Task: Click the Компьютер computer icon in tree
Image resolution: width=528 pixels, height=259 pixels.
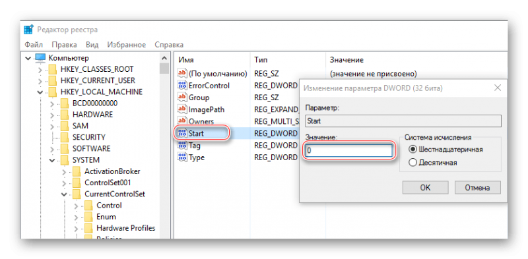Action: pos(40,58)
